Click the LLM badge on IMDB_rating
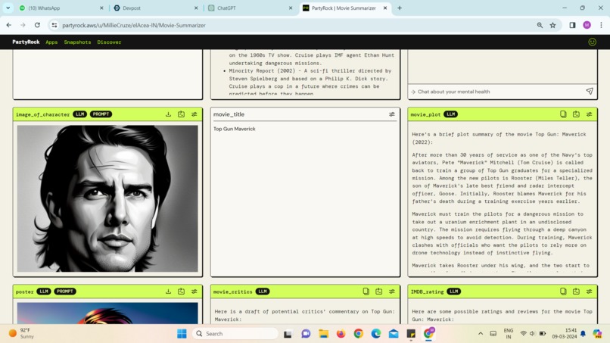 tap(453, 292)
